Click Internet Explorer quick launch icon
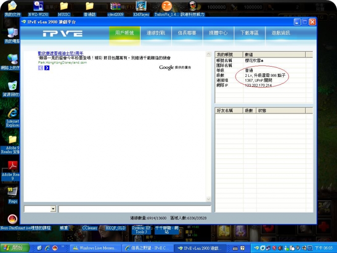Screen dimensions: 337x253 point(47,248)
